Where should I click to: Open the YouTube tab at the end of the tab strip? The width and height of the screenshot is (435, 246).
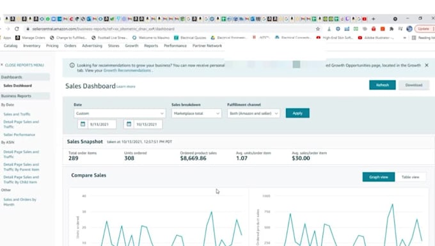365,19
